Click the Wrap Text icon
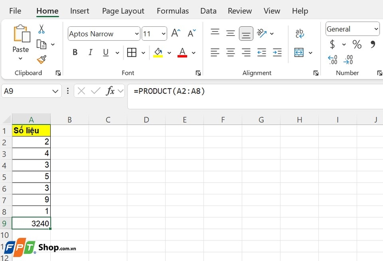This screenshot has height=261, width=383. (300, 34)
